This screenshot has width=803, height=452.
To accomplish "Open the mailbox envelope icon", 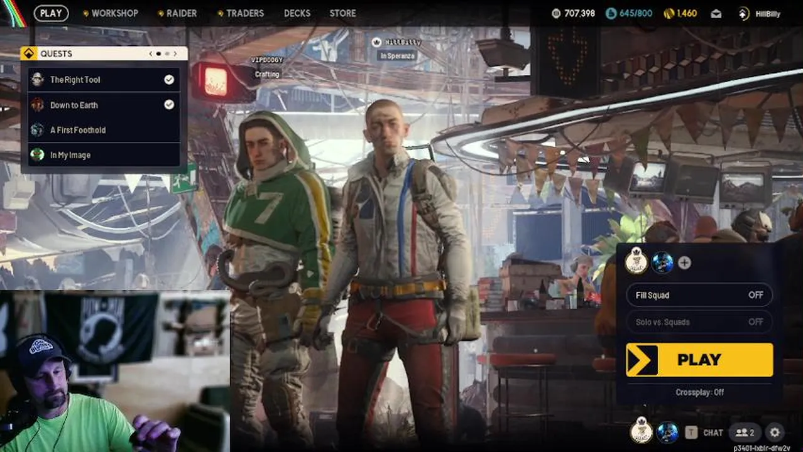I will pos(716,13).
